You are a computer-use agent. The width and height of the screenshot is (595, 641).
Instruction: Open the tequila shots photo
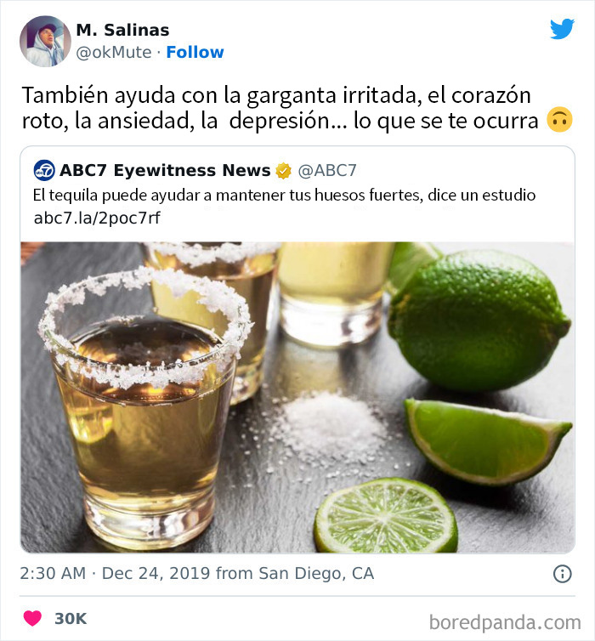(297, 397)
